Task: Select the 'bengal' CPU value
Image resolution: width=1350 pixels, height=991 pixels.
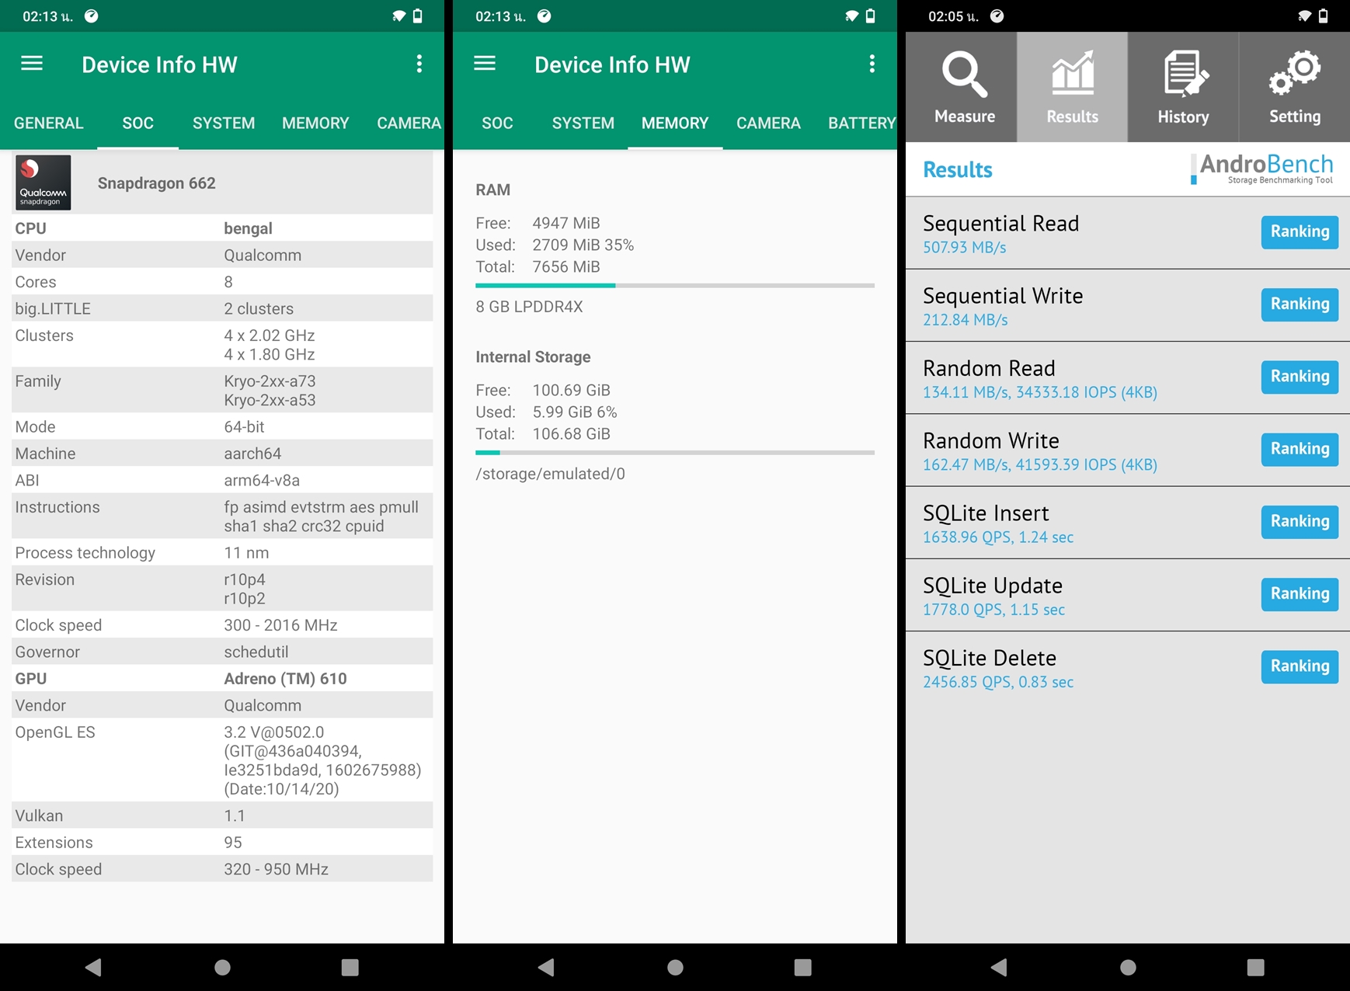Action: pyautogui.click(x=248, y=228)
